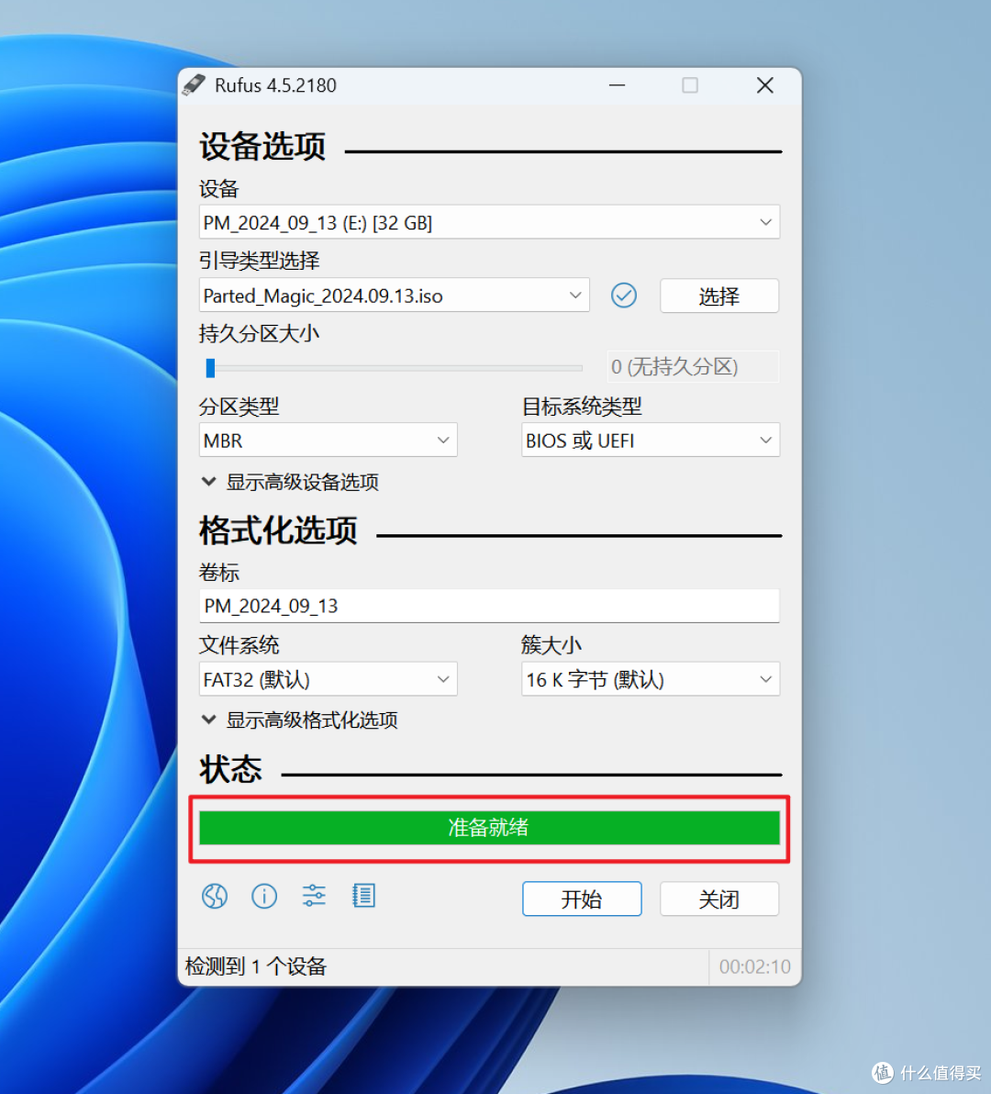The width and height of the screenshot is (991, 1094).
Task: Open the 16 K cluster size dropdown
Action: pos(651,679)
